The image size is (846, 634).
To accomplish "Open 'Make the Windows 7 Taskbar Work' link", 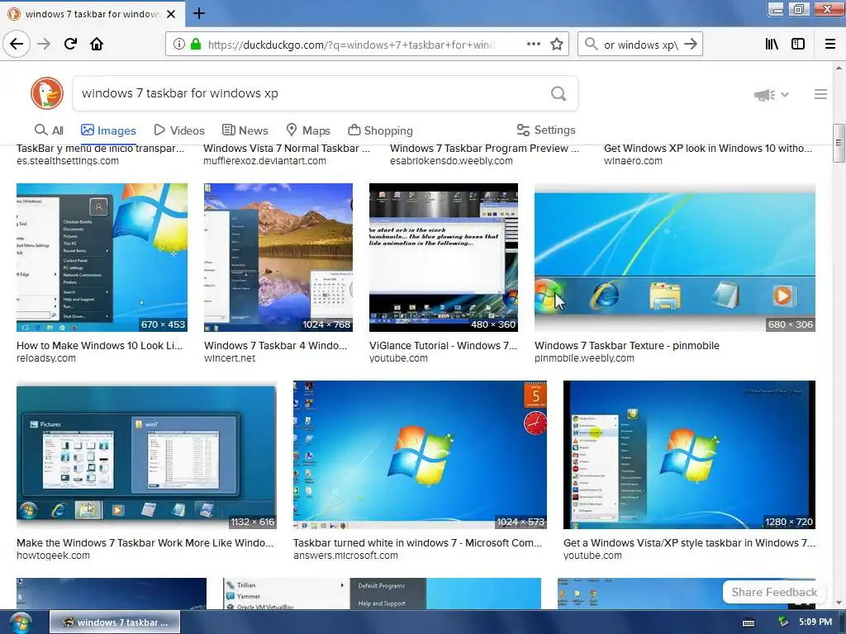I will coord(145,543).
